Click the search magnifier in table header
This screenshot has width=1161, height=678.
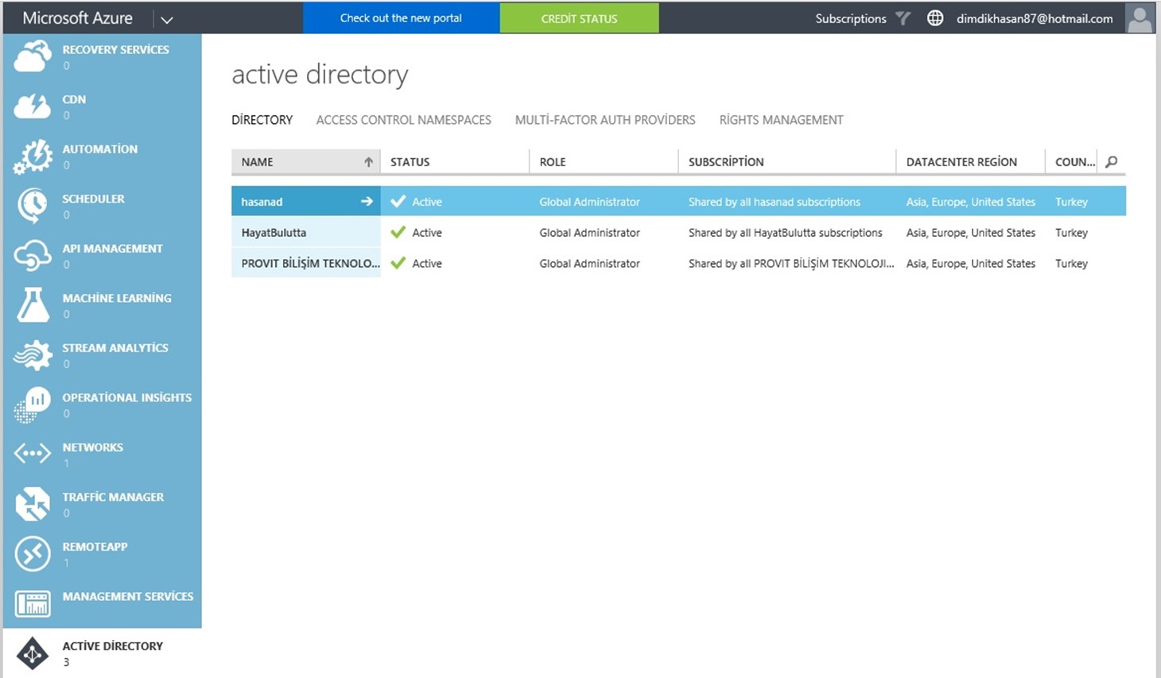[x=1112, y=161]
